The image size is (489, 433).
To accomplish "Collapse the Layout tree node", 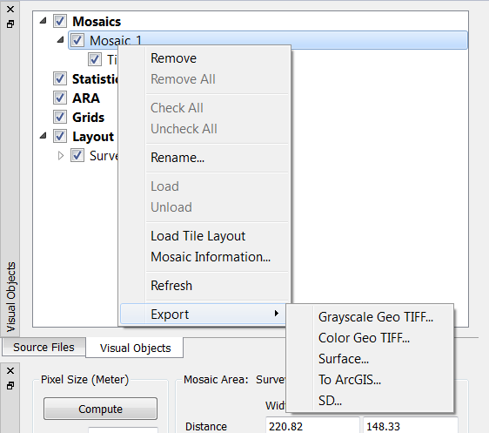I will point(44,136).
